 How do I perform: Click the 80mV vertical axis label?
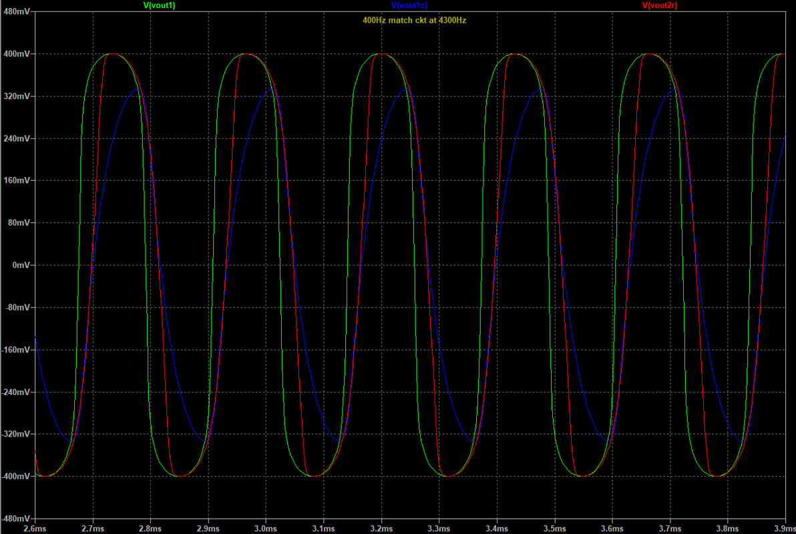[x=19, y=222]
